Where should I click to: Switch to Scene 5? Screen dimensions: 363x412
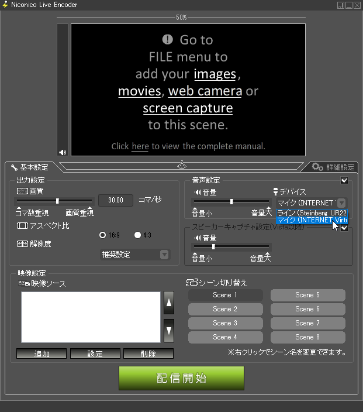pos(308,295)
